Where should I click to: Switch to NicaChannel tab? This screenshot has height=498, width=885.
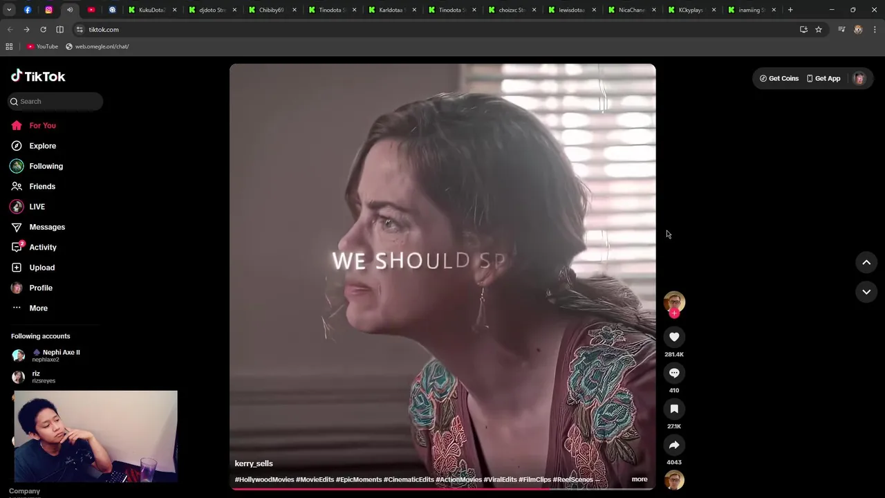point(632,10)
